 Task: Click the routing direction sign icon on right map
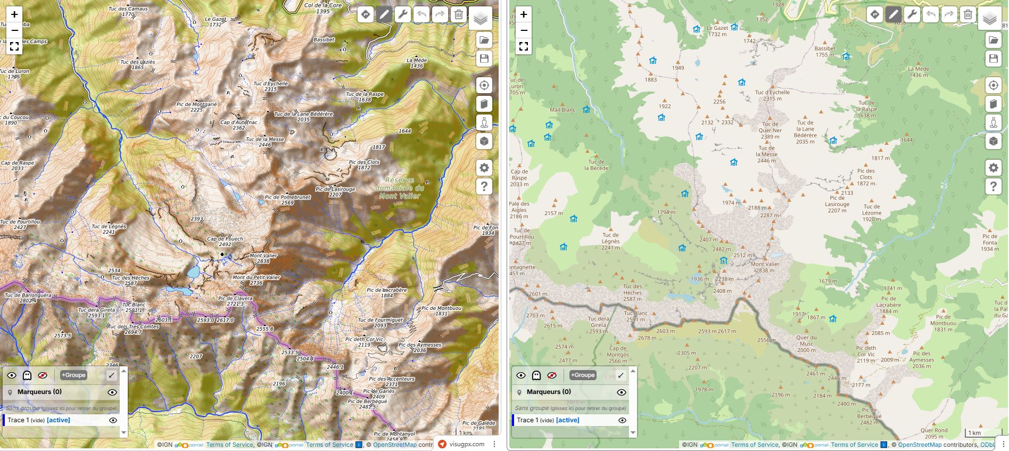coord(875,14)
